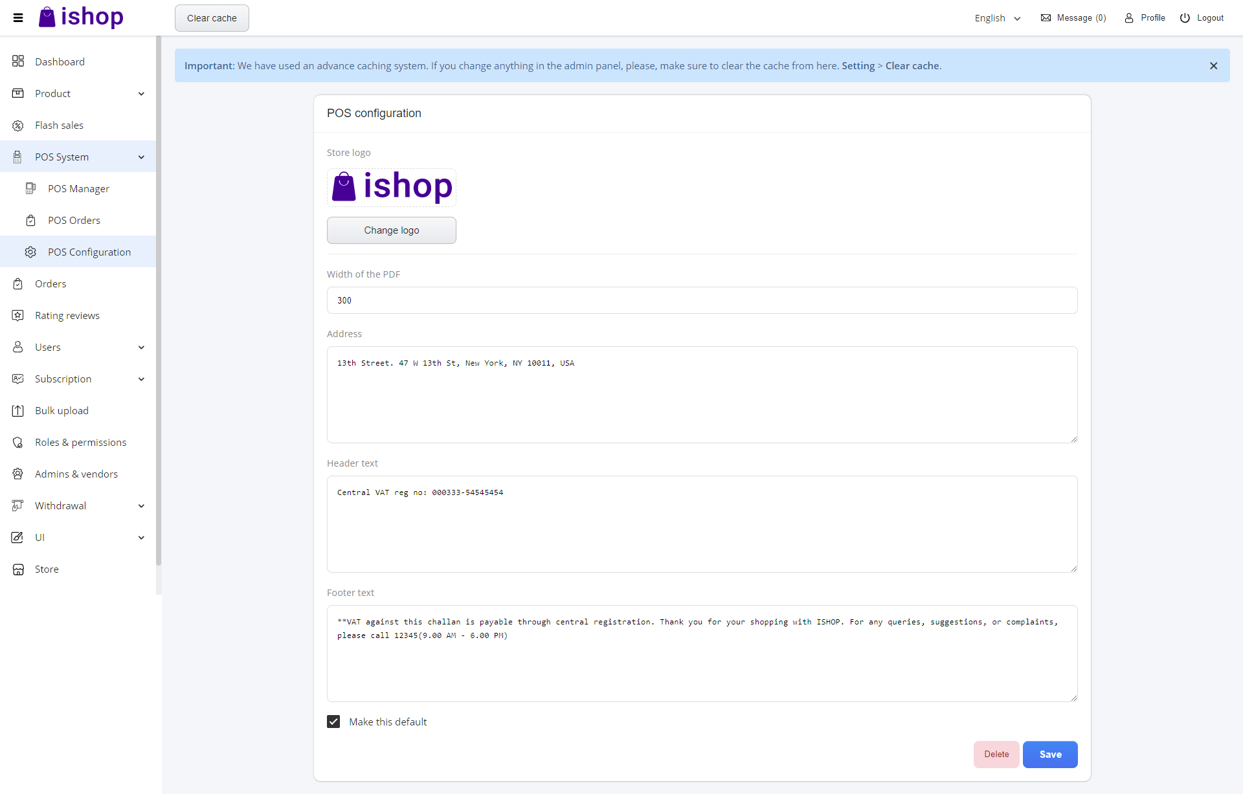Open Roles & permissions menu item
1243x794 pixels.
80,443
